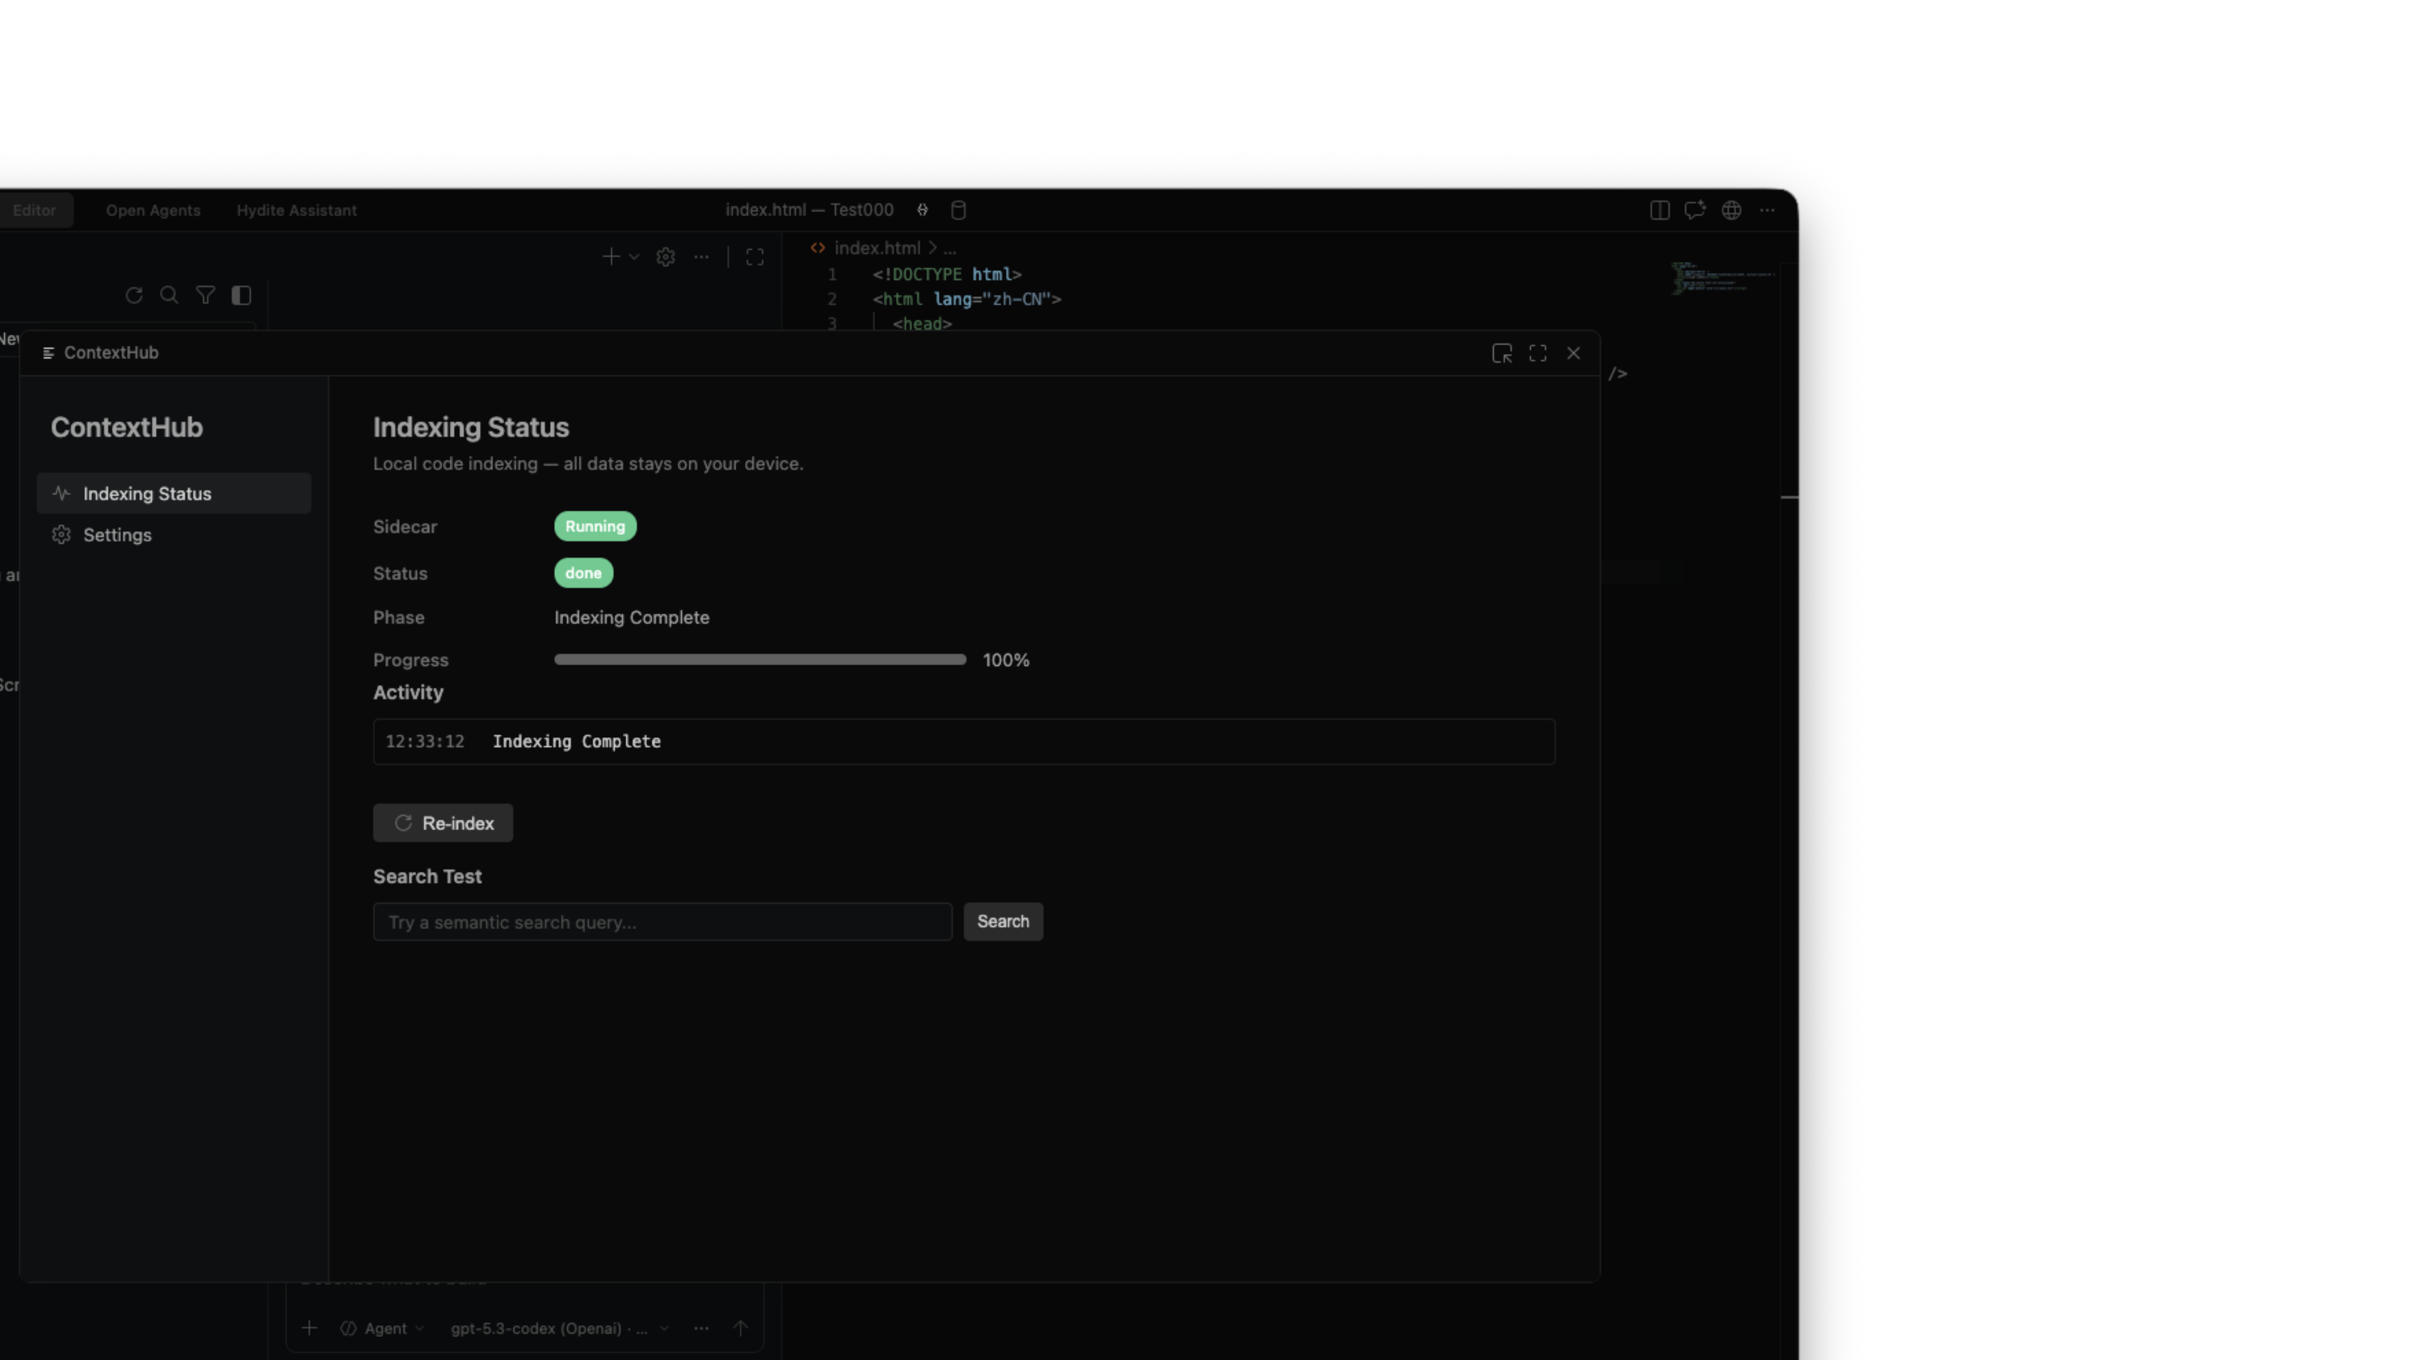Click the filter funnel icon
2418x1360 pixels.
tap(205, 296)
